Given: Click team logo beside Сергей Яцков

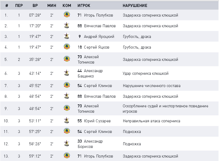Looking at the screenshot, I should [x=67, y=47].
